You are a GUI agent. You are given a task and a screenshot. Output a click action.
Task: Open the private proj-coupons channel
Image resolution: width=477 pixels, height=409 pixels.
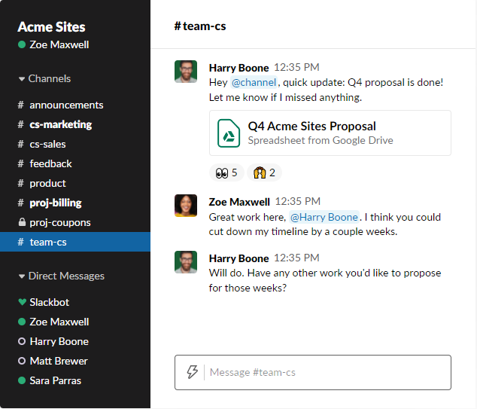tap(75, 222)
